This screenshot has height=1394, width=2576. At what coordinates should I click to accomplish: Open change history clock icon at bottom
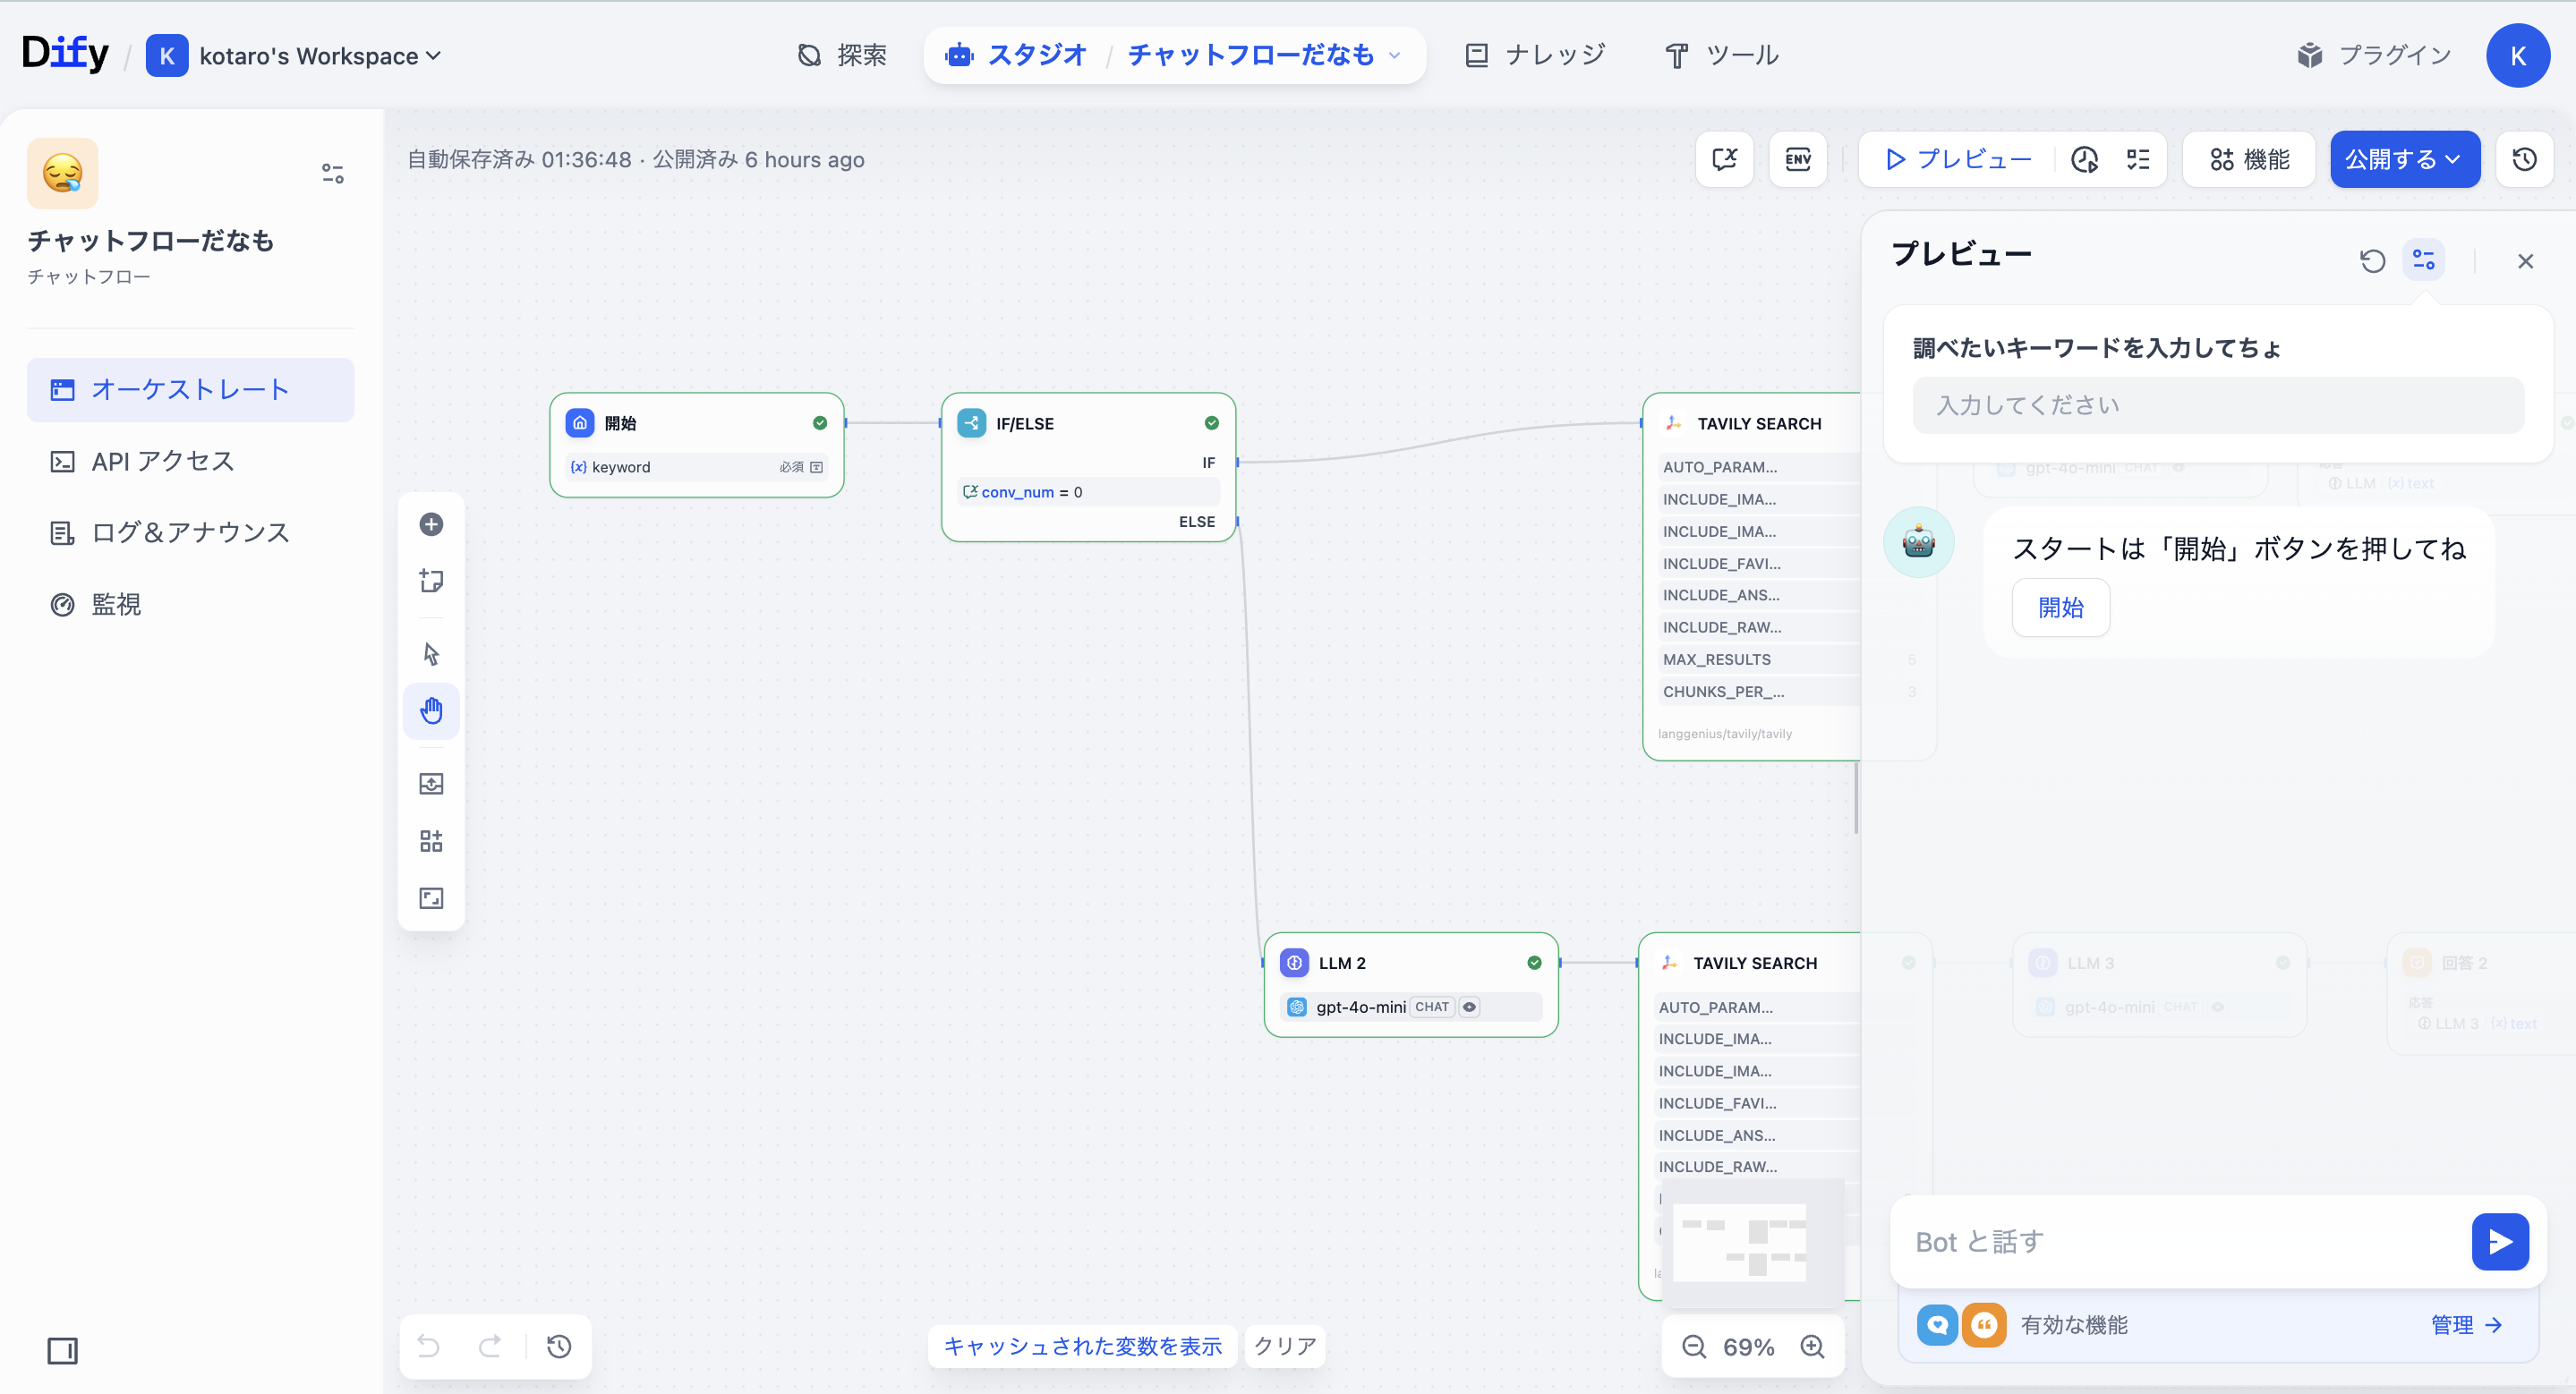coord(559,1346)
